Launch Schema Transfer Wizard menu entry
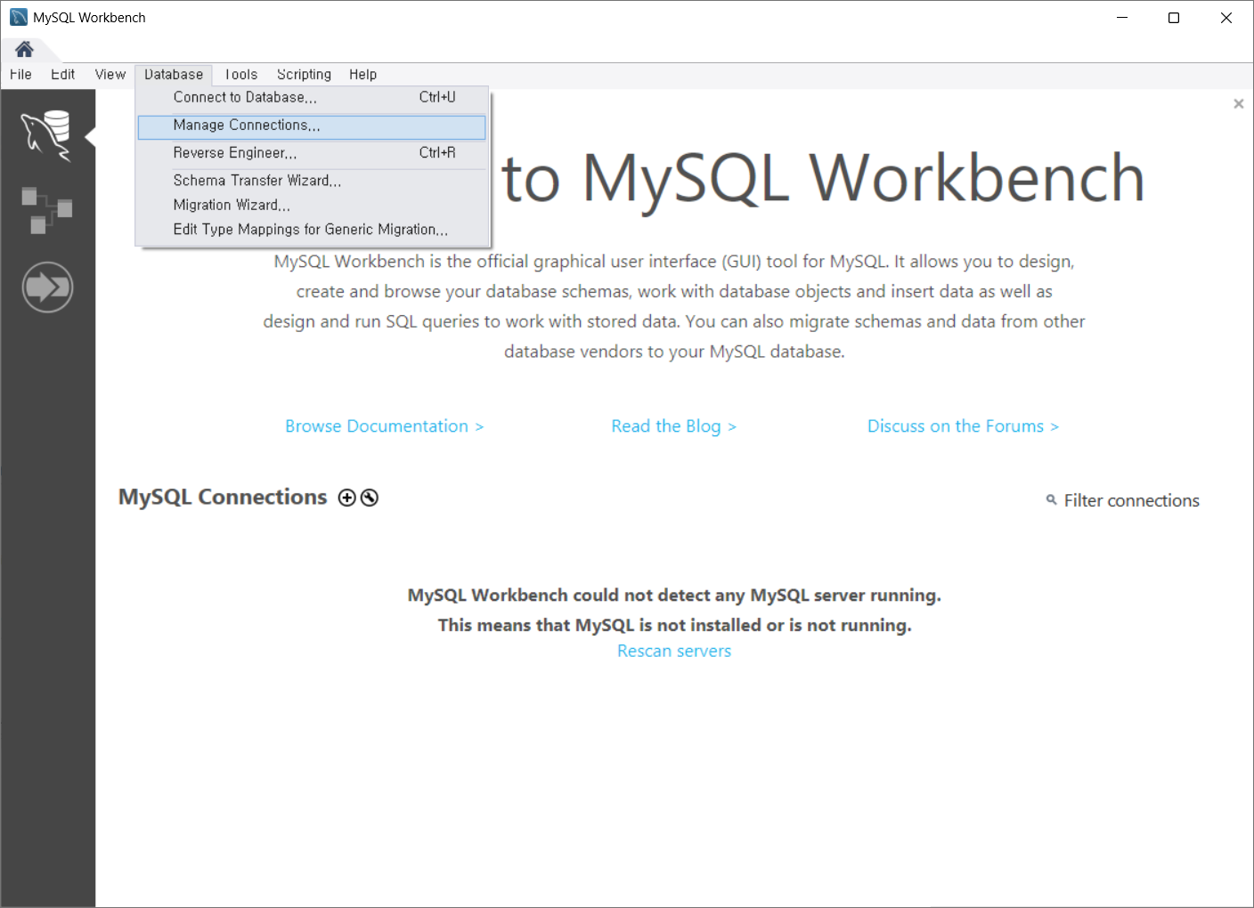The height and width of the screenshot is (908, 1254). pyautogui.click(x=312, y=181)
